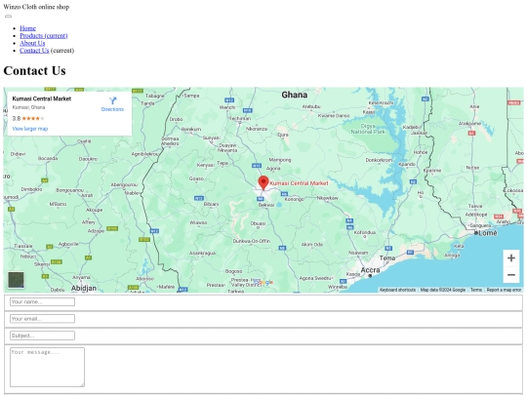Click the Ghana country label

pyautogui.click(x=295, y=95)
